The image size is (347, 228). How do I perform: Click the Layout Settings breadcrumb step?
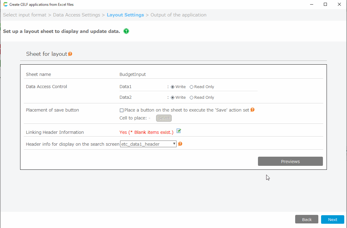tap(125, 15)
